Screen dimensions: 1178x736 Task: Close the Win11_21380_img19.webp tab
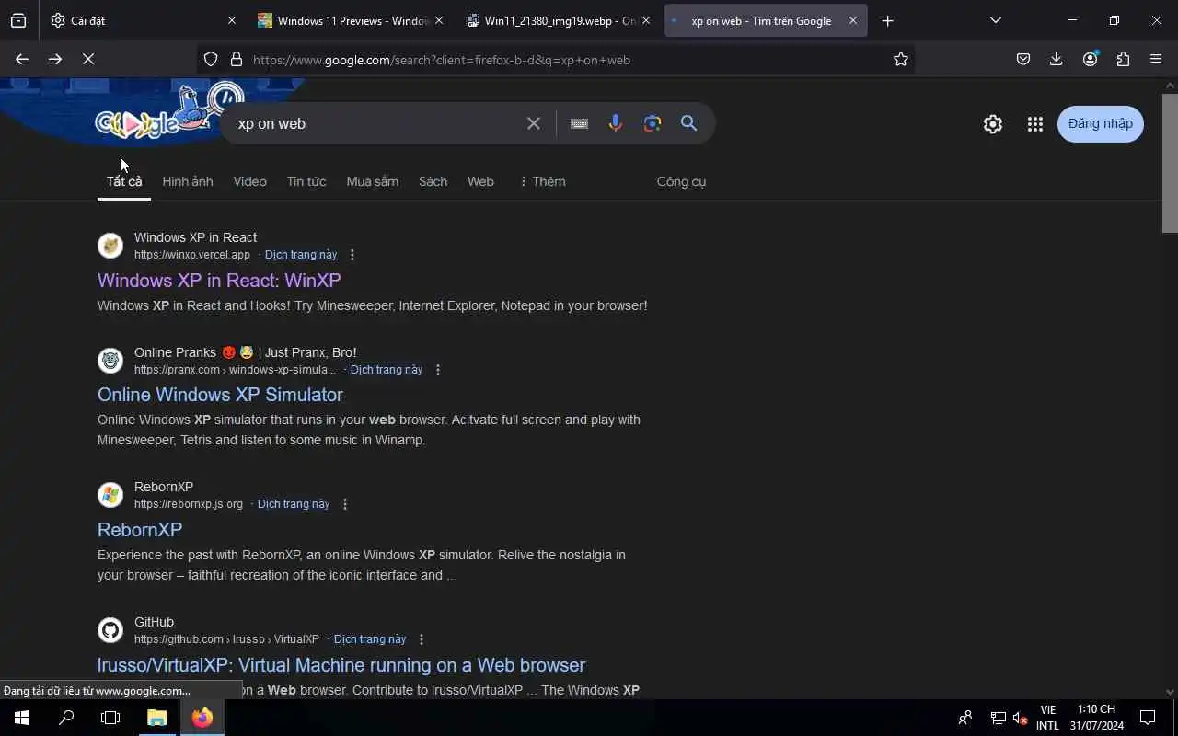click(x=645, y=20)
